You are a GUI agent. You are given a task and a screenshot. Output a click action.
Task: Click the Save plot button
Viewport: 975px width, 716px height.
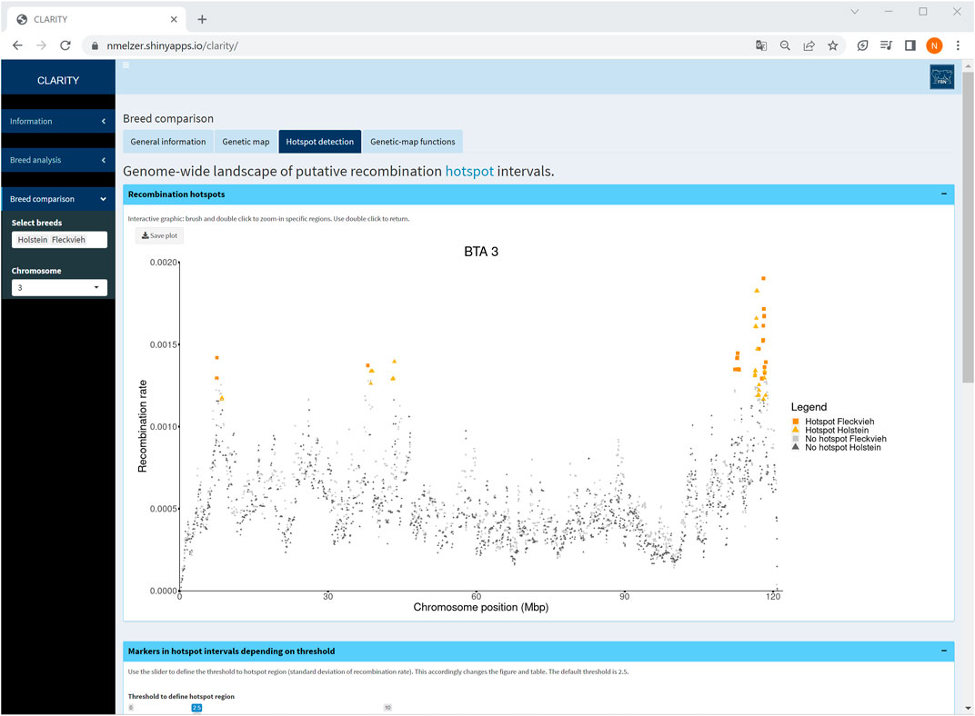pos(160,236)
